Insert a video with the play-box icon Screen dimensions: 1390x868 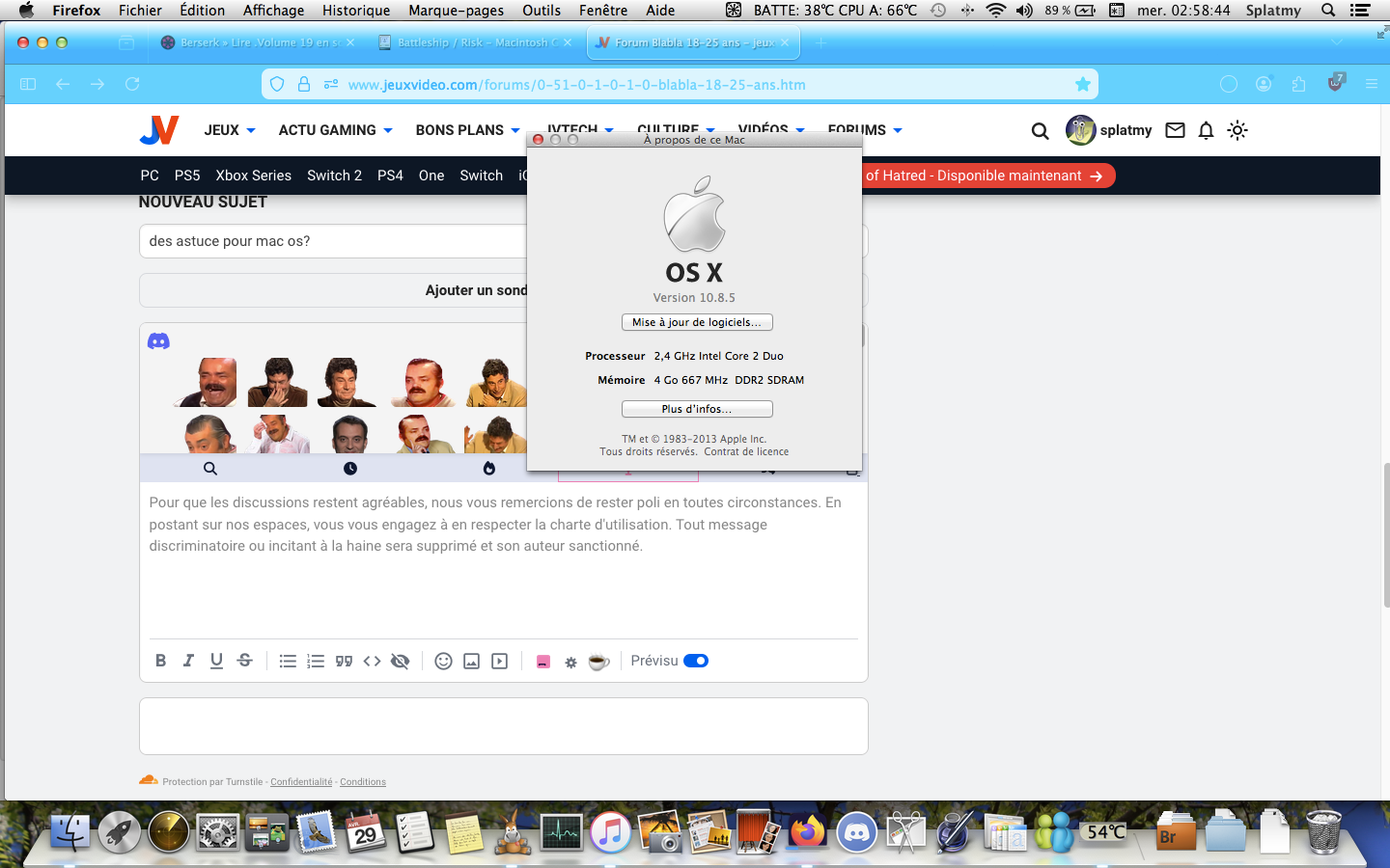[499, 661]
